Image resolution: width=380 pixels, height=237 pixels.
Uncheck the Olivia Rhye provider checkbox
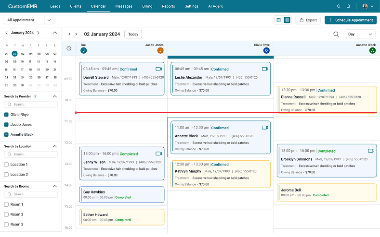point(6,115)
